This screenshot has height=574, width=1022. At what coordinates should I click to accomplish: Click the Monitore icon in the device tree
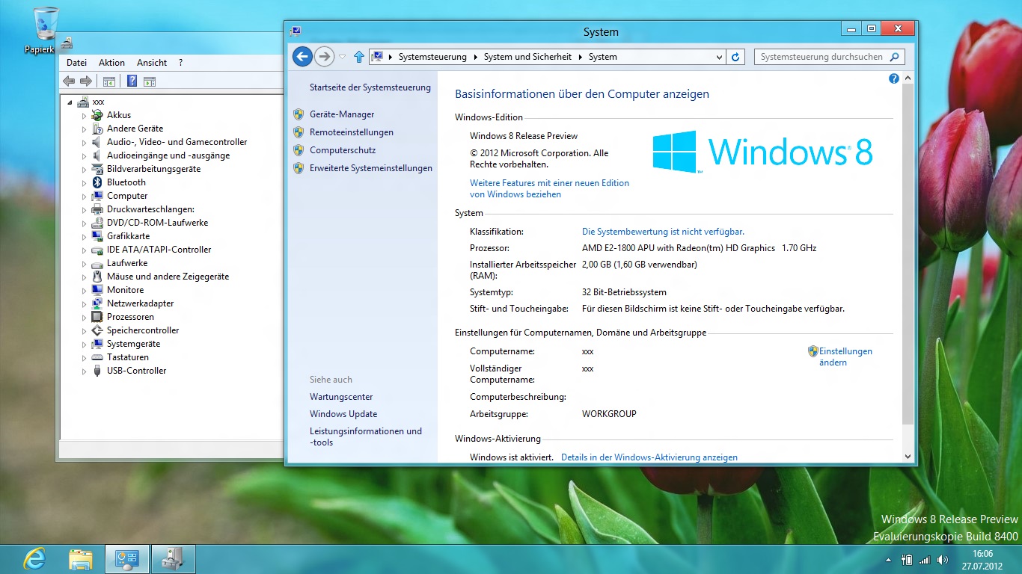[97, 290]
